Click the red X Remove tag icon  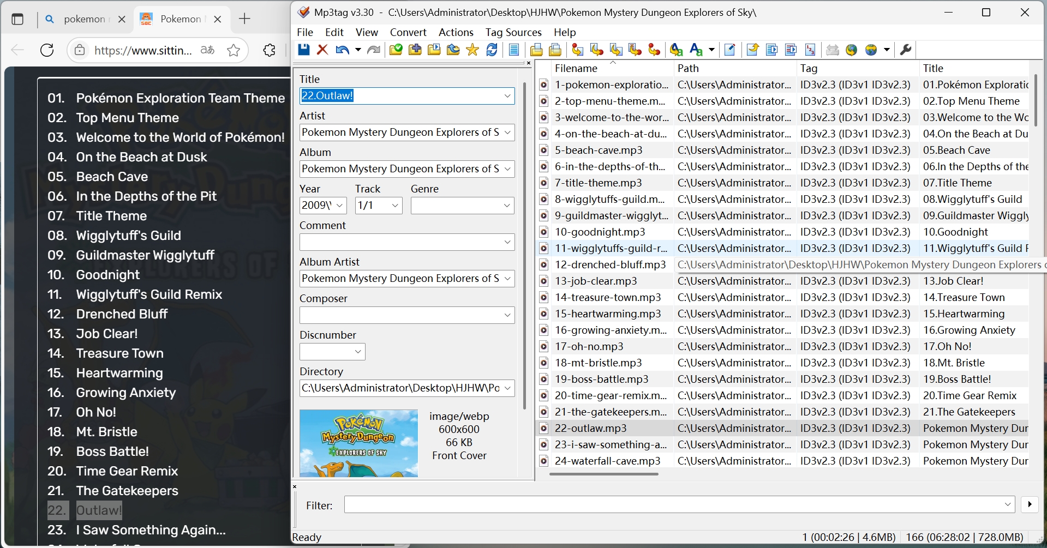(322, 50)
